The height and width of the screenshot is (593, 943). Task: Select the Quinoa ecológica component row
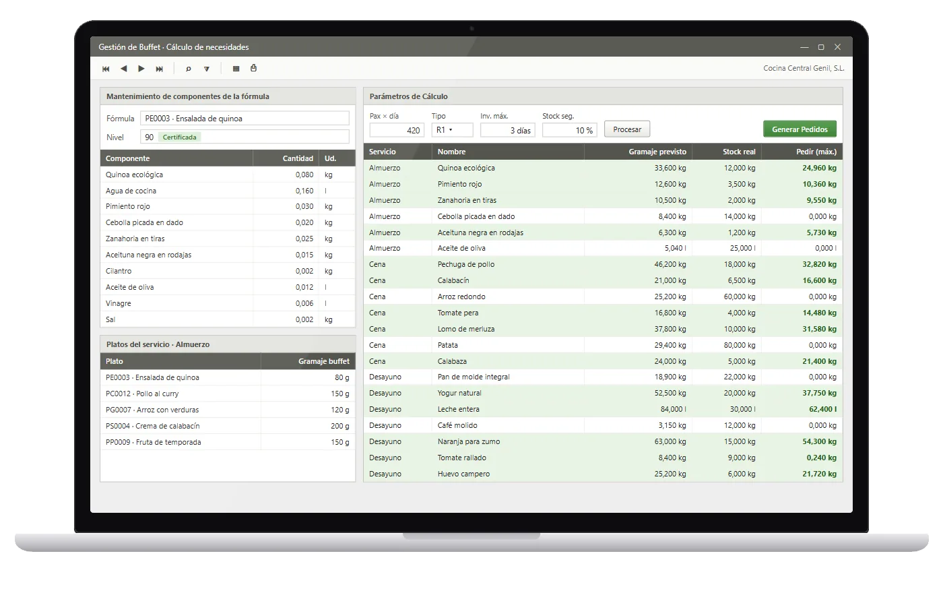tap(228, 175)
